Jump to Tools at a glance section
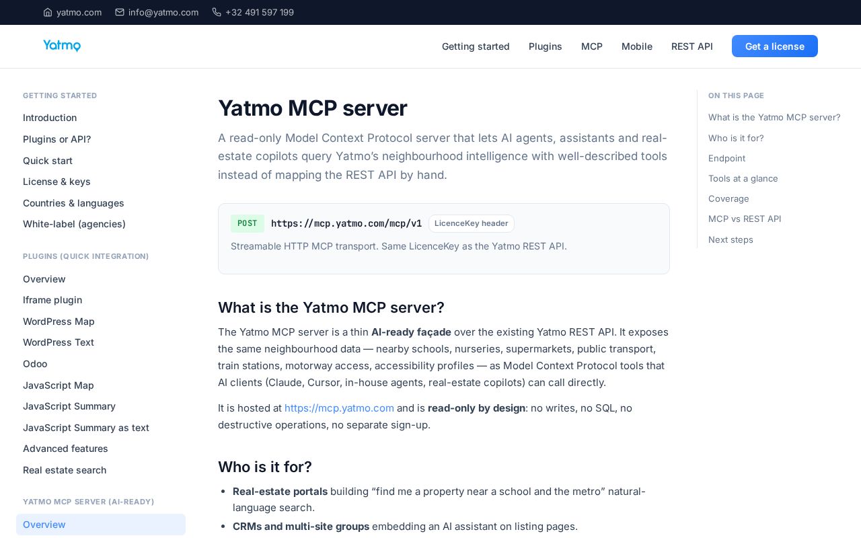Image resolution: width=861 pixels, height=538 pixels. click(743, 178)
